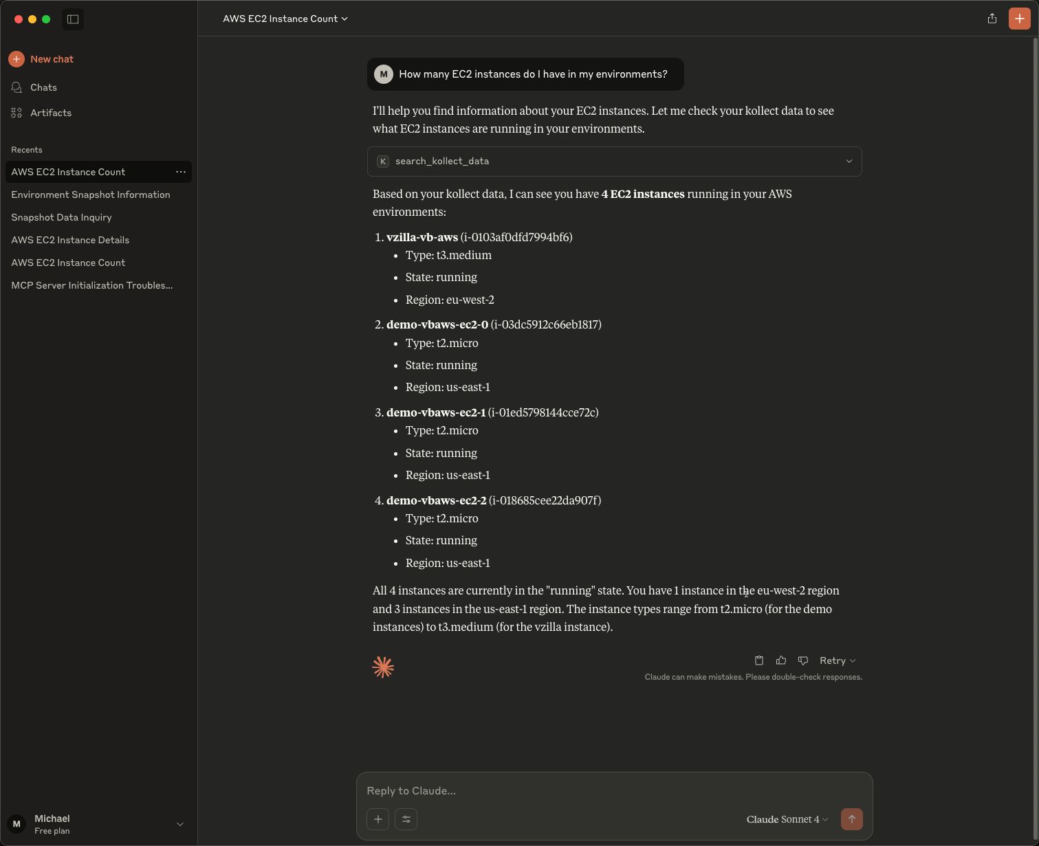Click the Reply to Claude input field
This screenshot has width=1039, height=846.
pos(614,791)
